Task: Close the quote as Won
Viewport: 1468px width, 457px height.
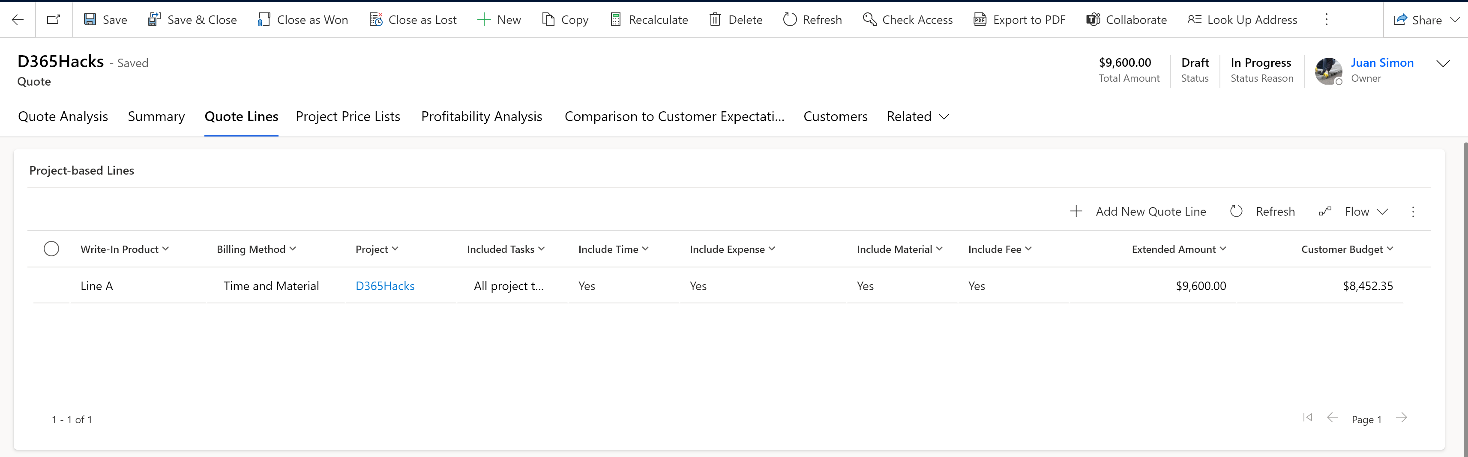Action: click(x=303, y=20)
